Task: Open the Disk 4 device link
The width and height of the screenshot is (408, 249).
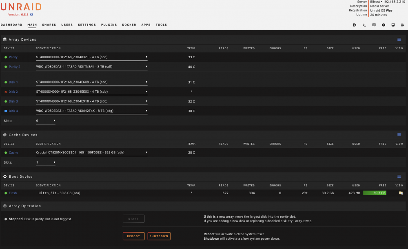Action: 13,111
